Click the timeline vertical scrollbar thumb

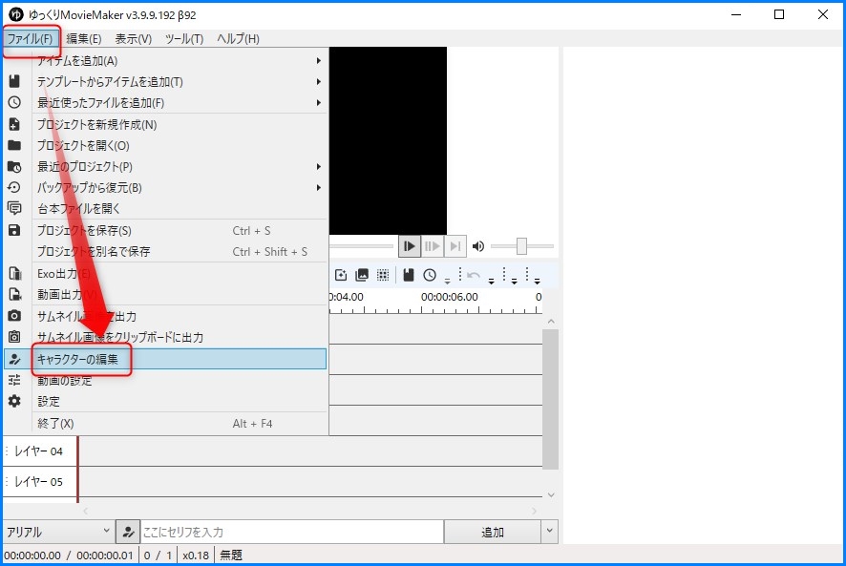pyautogui.click(x=550, y=399)
